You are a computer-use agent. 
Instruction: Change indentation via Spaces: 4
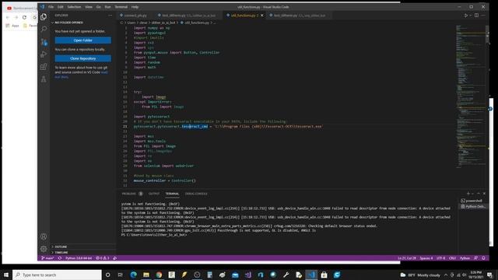point(426,258)
